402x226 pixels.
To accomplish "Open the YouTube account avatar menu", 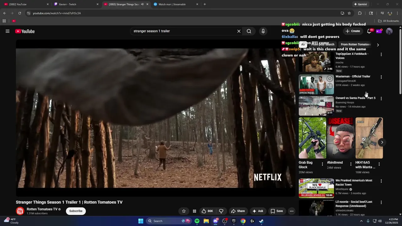I will tap(389, 31).
